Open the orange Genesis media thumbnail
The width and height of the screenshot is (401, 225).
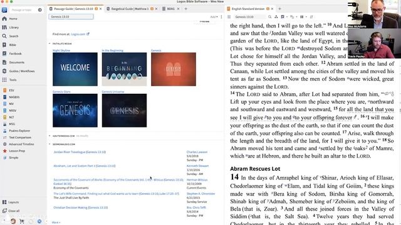pos(174,69)
